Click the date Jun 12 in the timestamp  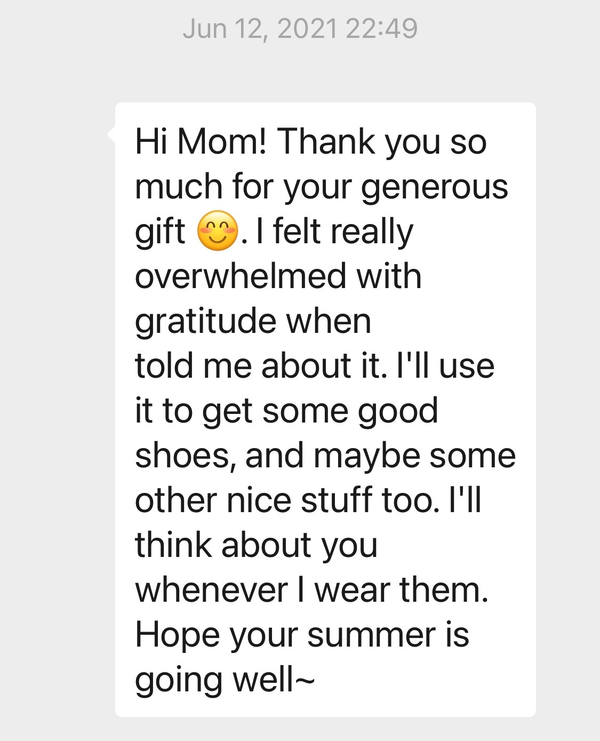221,28
